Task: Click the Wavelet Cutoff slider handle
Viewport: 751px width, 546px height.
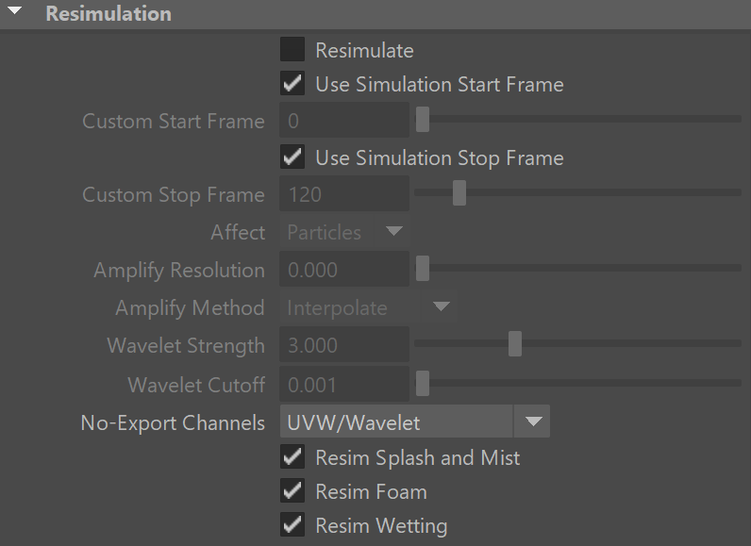Action: (x=423, y=383)
